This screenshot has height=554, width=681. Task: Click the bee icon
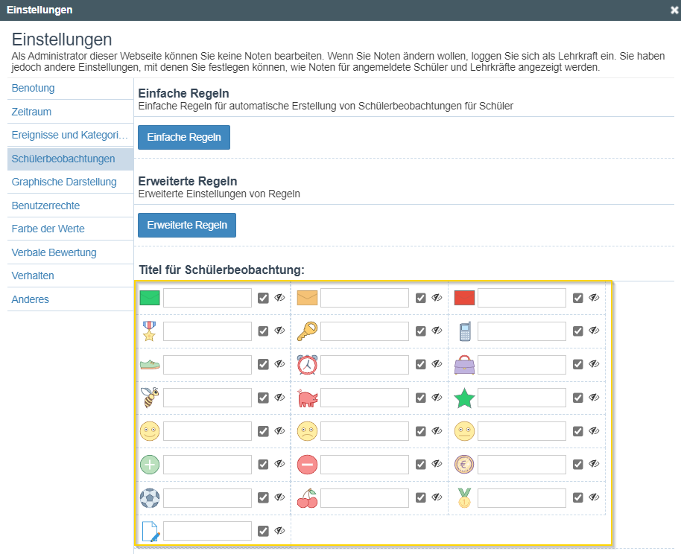pyautogui.click(x=150, y=398)
